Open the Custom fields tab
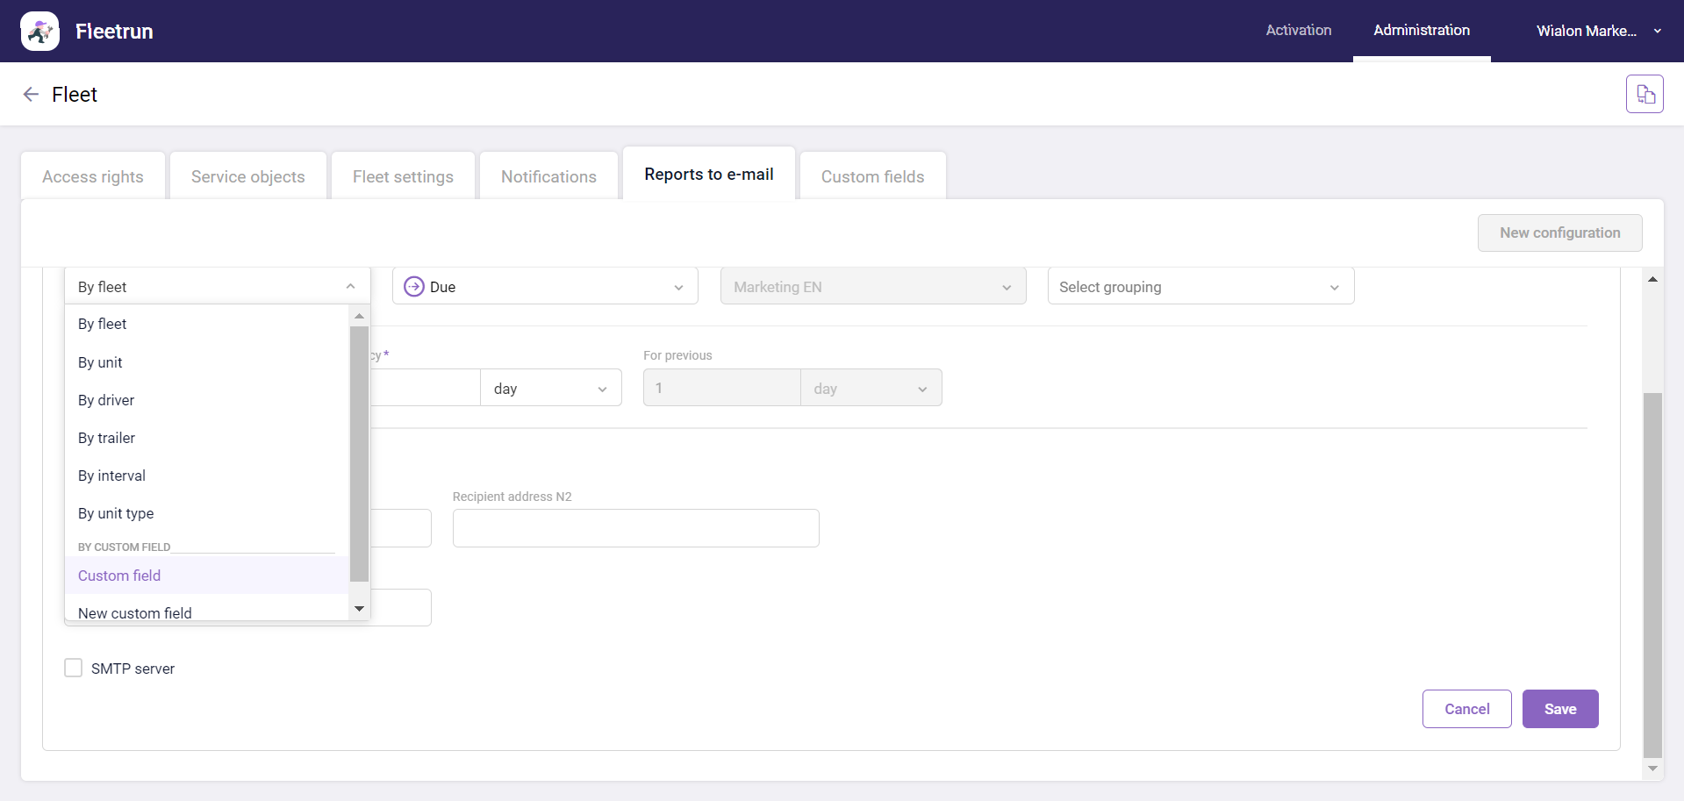Screen dimensions: 1684x801 (872, 176)
